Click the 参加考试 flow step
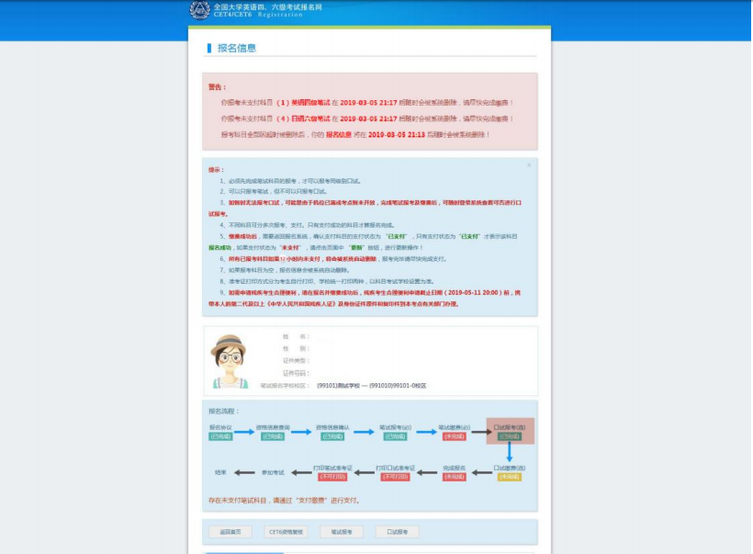 275,471
